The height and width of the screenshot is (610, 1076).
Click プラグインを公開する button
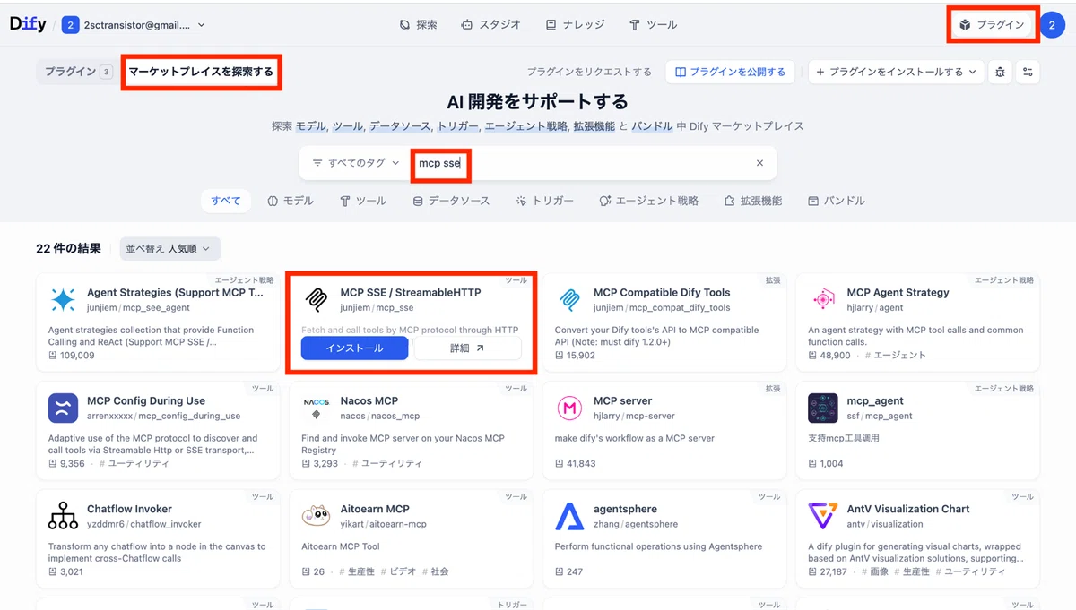[730, 72]
